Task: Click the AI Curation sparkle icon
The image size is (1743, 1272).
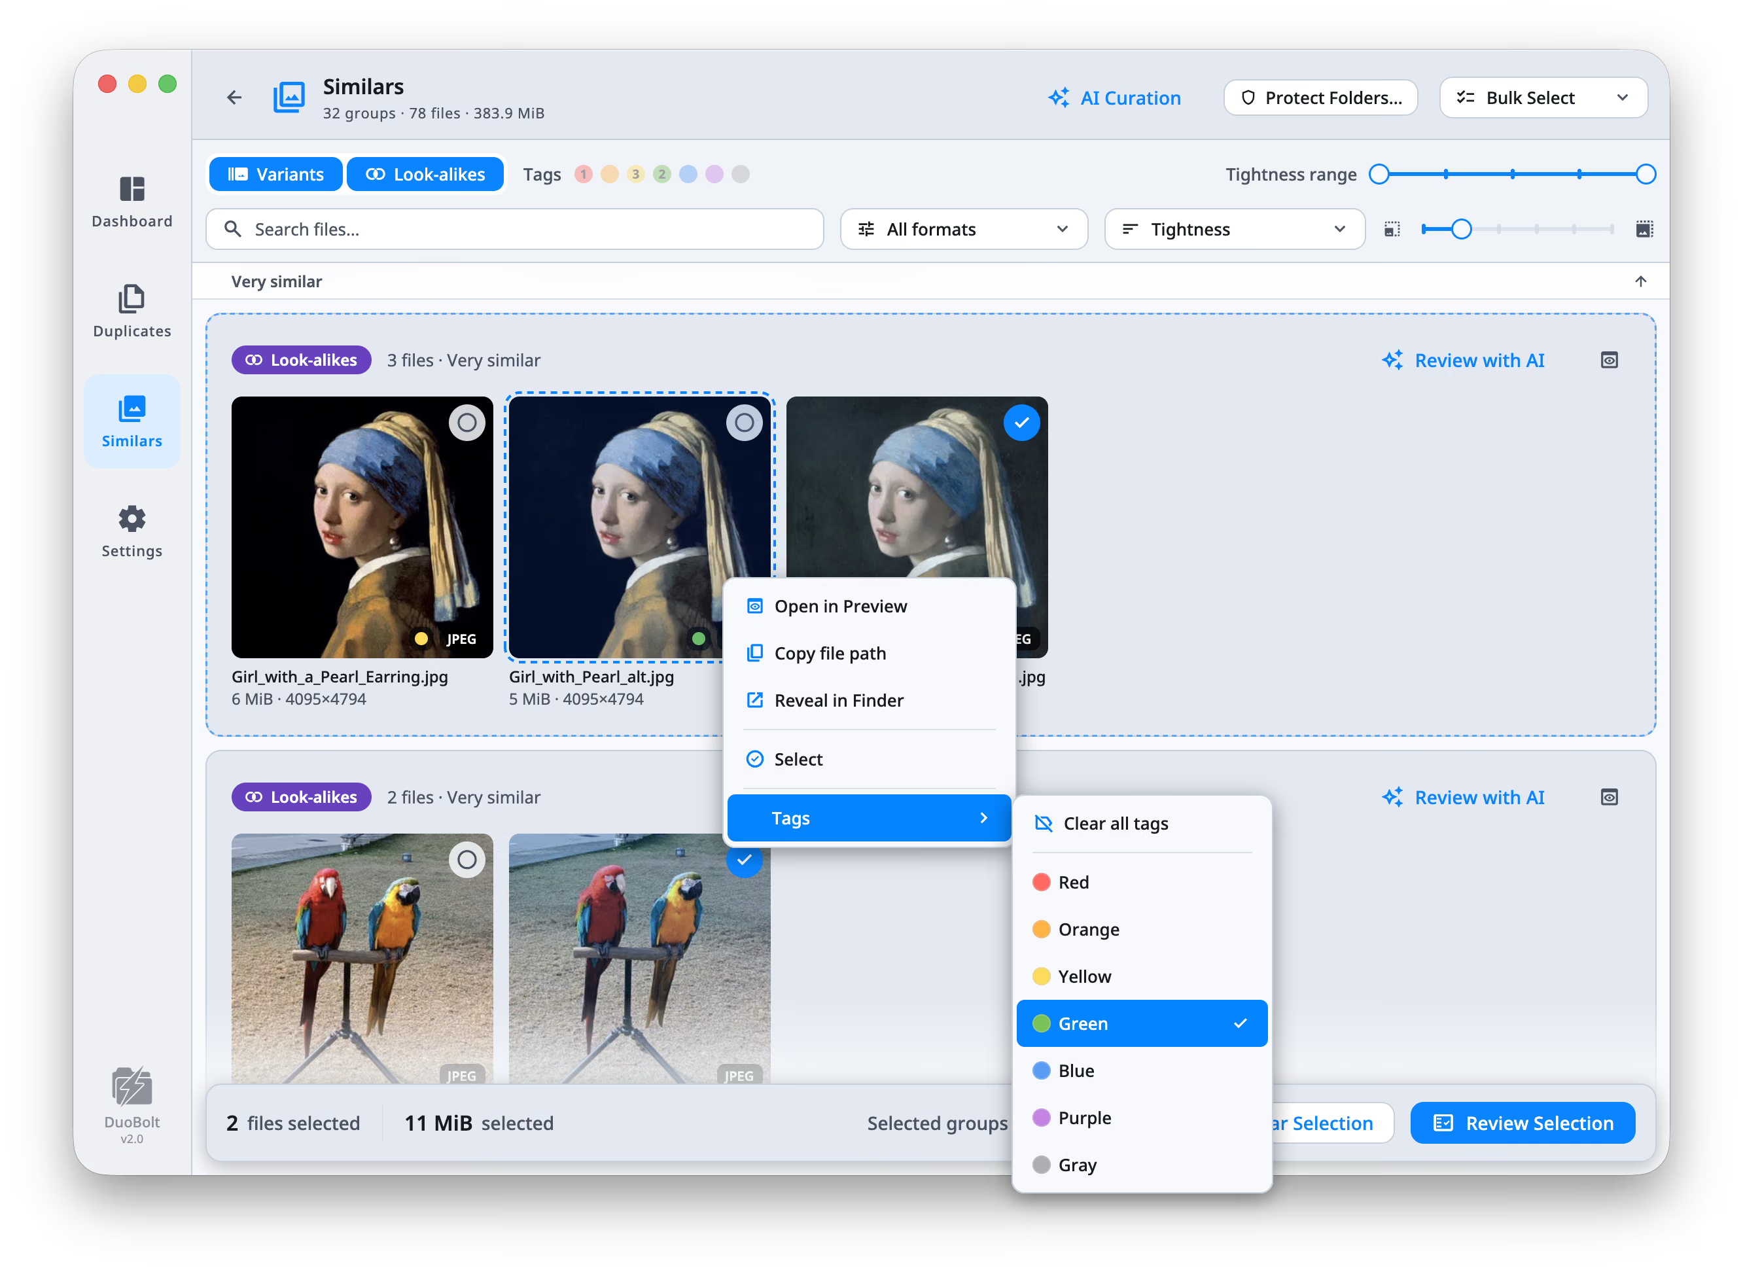Action: click(1059, 97)
